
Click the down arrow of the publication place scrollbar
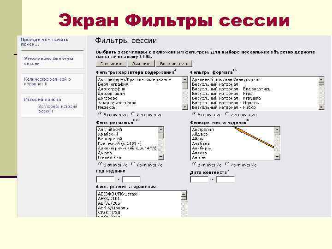point(277,157)
